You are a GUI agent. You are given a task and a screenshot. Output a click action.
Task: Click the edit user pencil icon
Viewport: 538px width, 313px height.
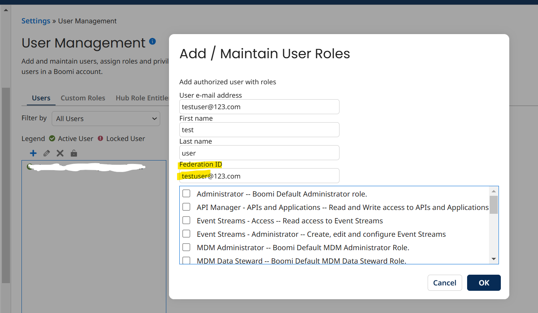[47, 153]
